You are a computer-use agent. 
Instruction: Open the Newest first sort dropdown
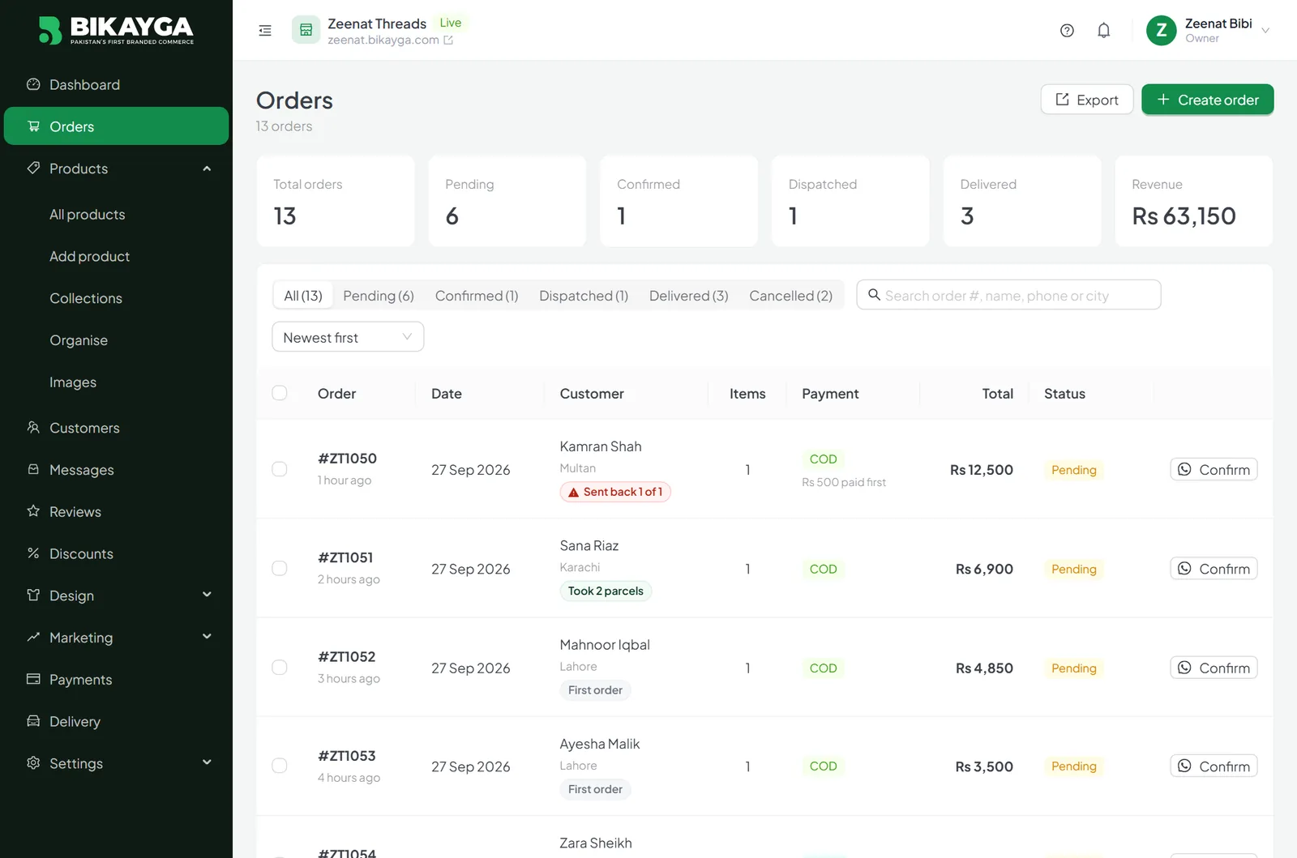348,337
